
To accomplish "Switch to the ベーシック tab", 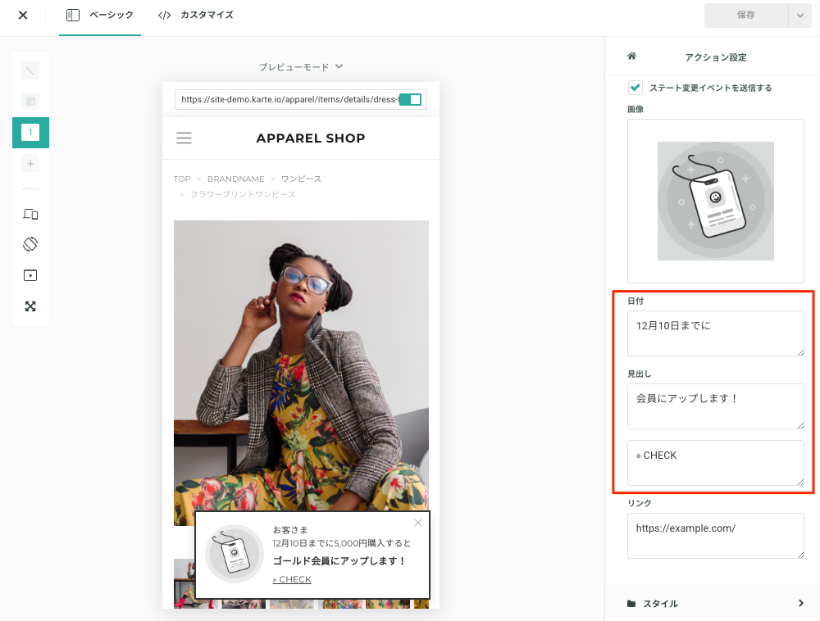I will pos(100,15).
